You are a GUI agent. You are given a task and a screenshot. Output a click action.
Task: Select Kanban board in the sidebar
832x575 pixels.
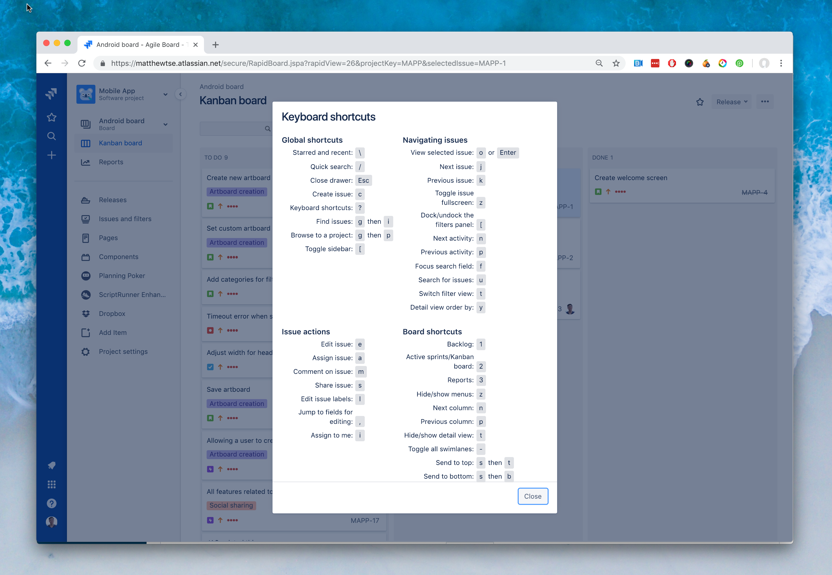(123, 143)
